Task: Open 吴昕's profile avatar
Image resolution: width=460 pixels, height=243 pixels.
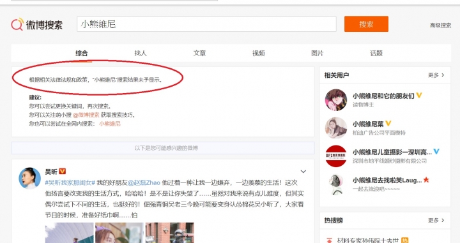Action: click(x=29, y=179)
